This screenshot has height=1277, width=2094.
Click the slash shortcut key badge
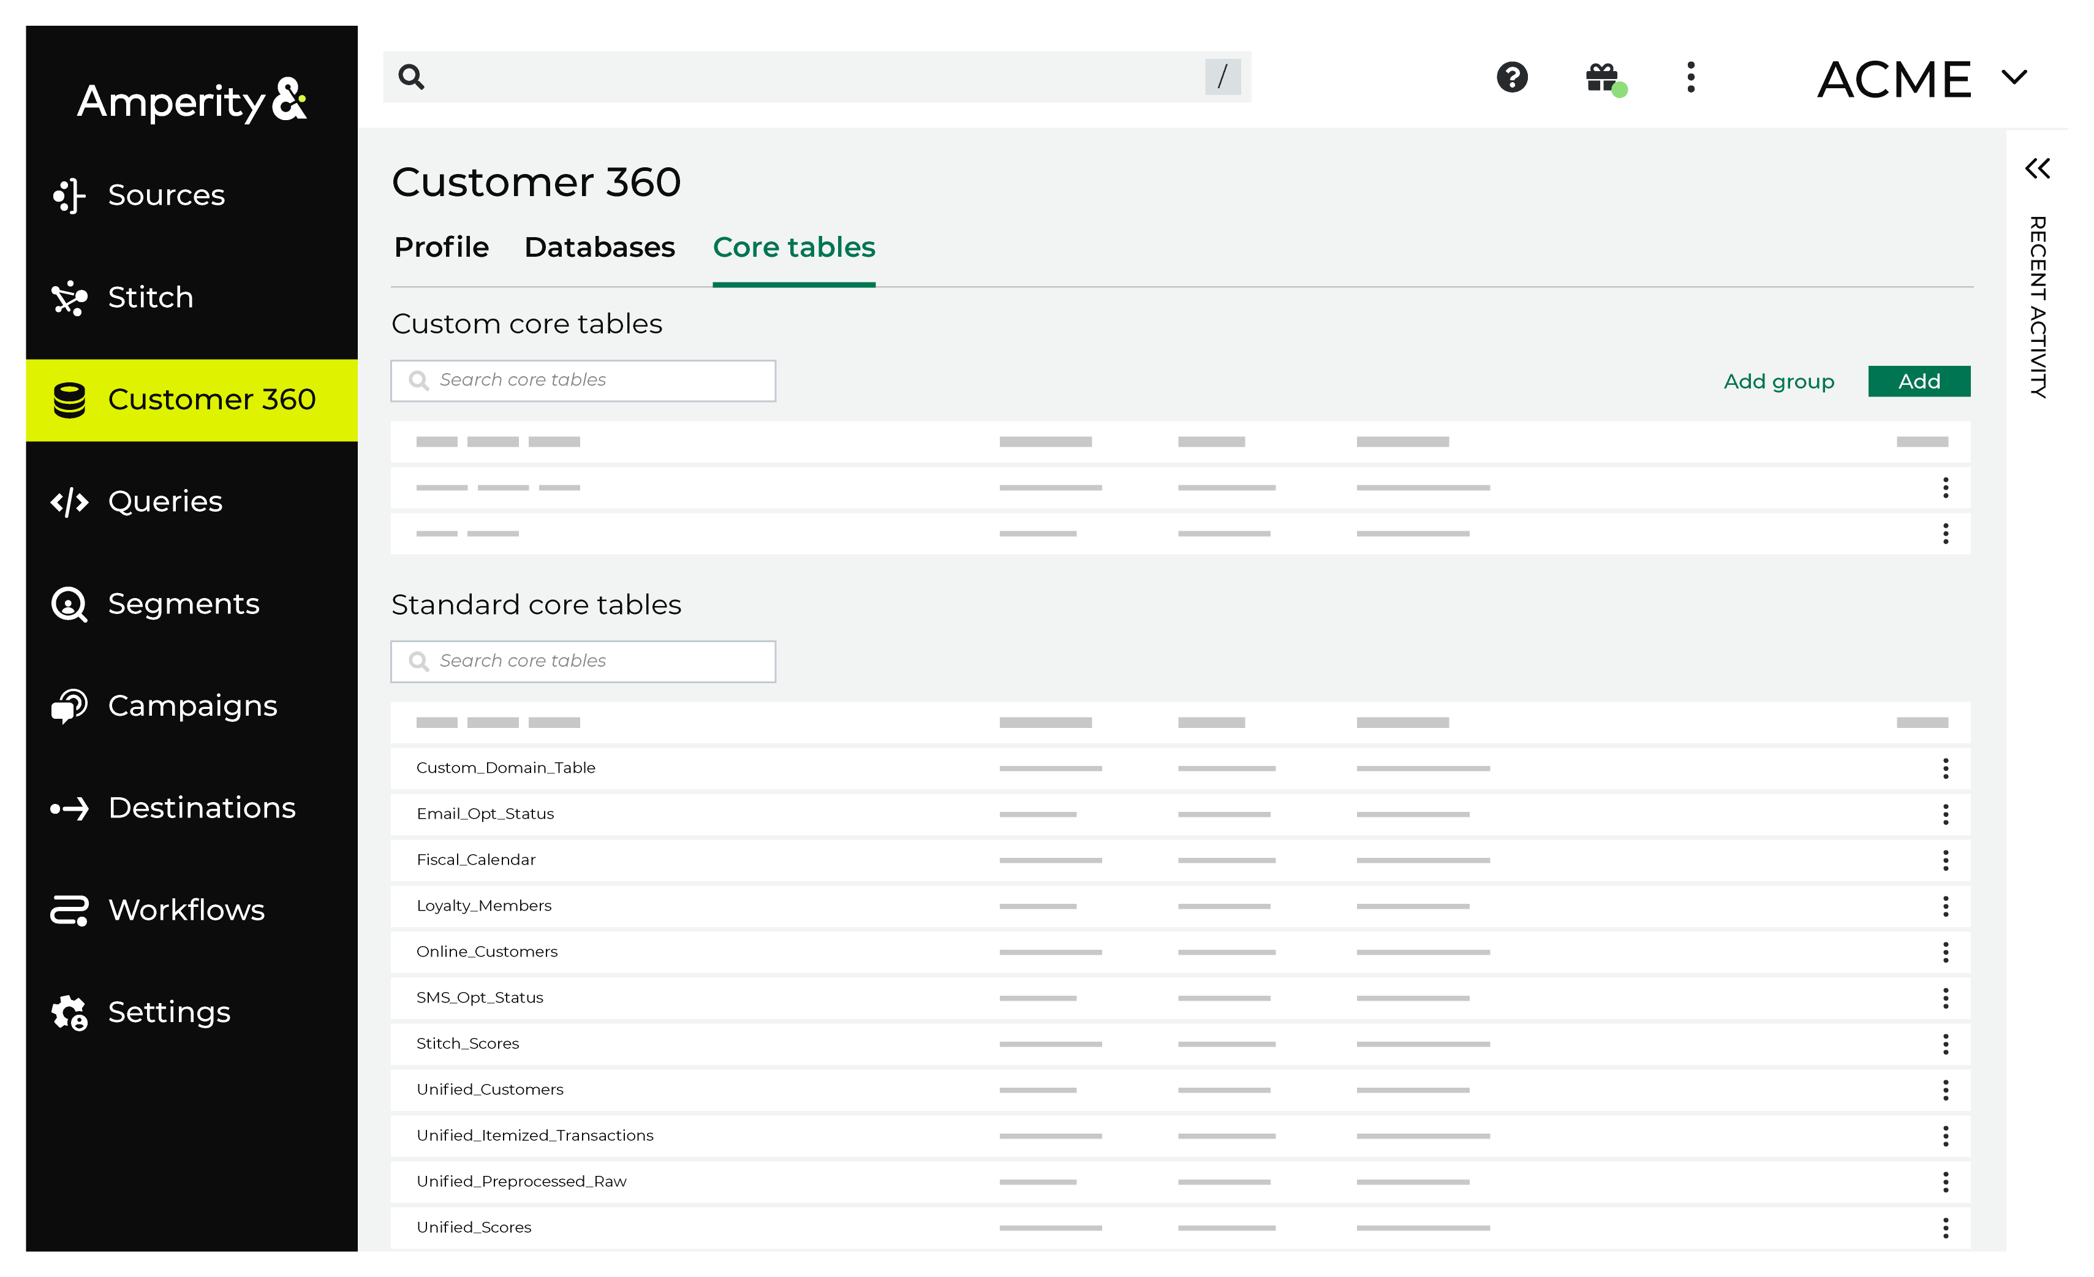[1222, 77]
